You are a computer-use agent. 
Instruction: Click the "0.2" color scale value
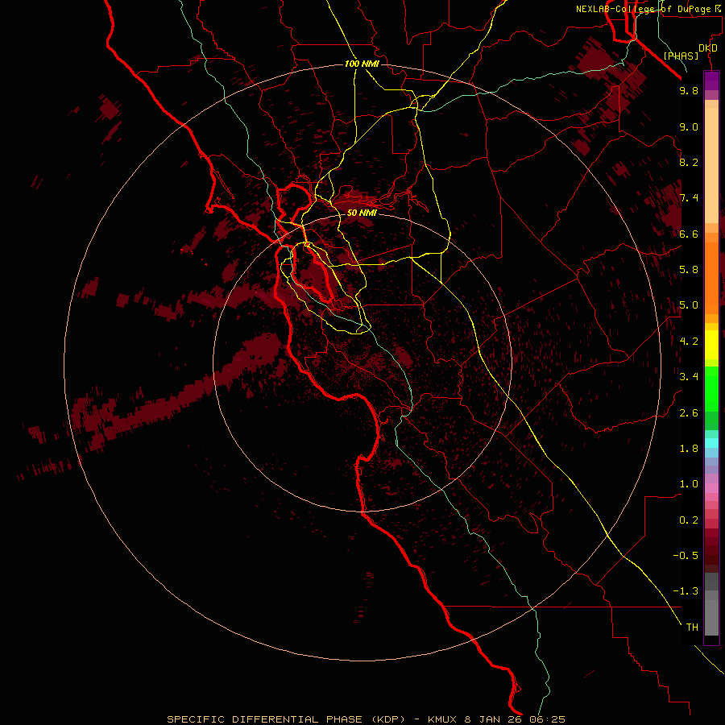click(x=689, y=520)
